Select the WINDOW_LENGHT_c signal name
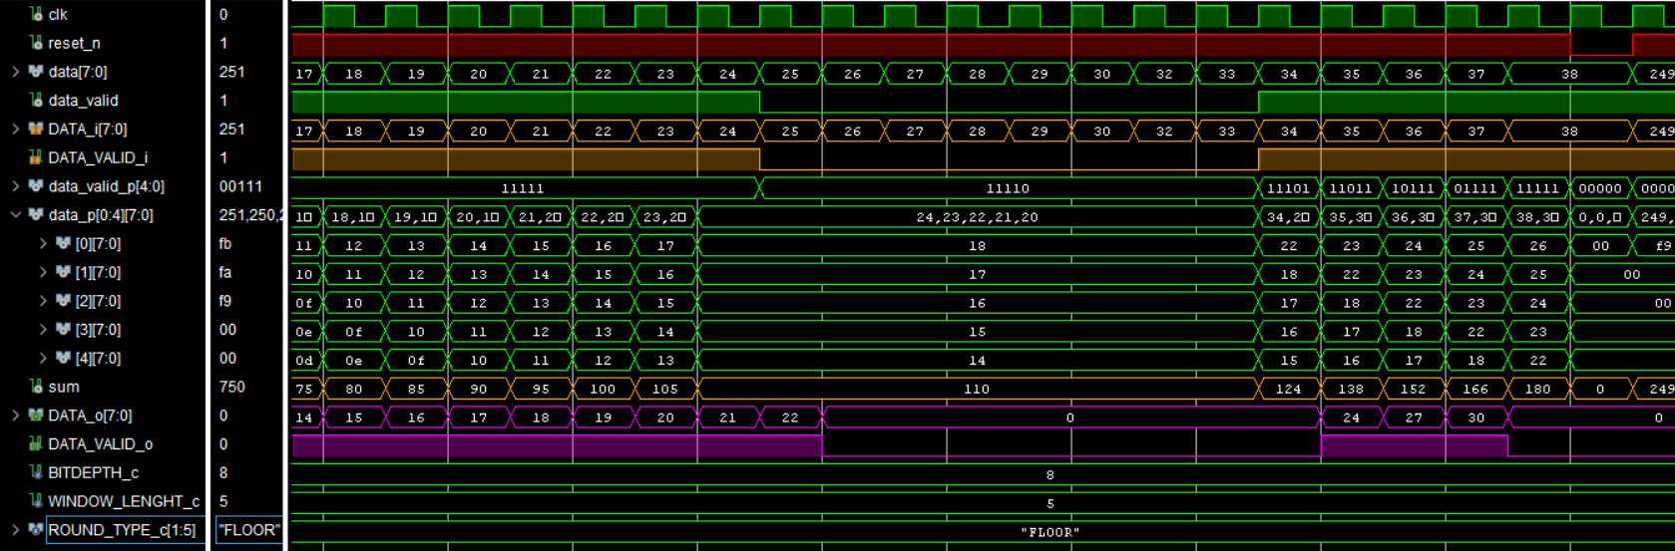This screenshot has height=551, width=1675. click(123, 501)
